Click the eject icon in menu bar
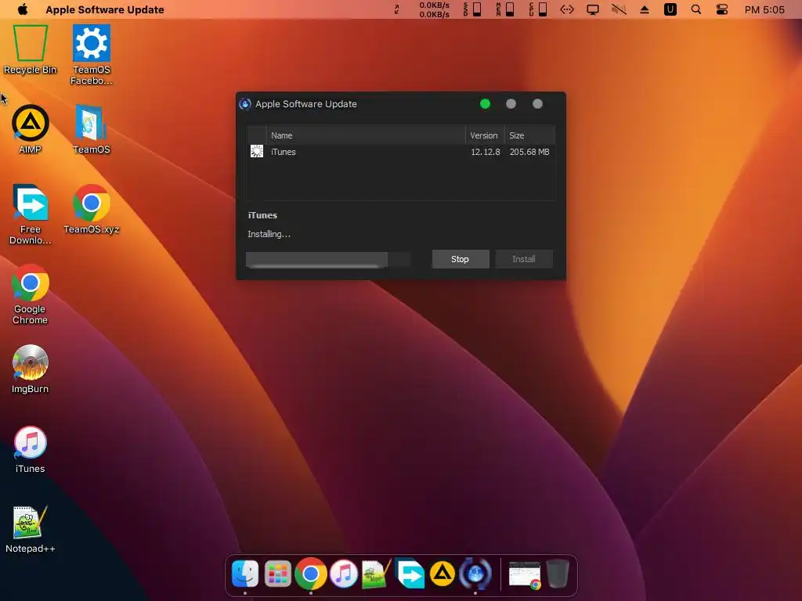 (645, 9)
